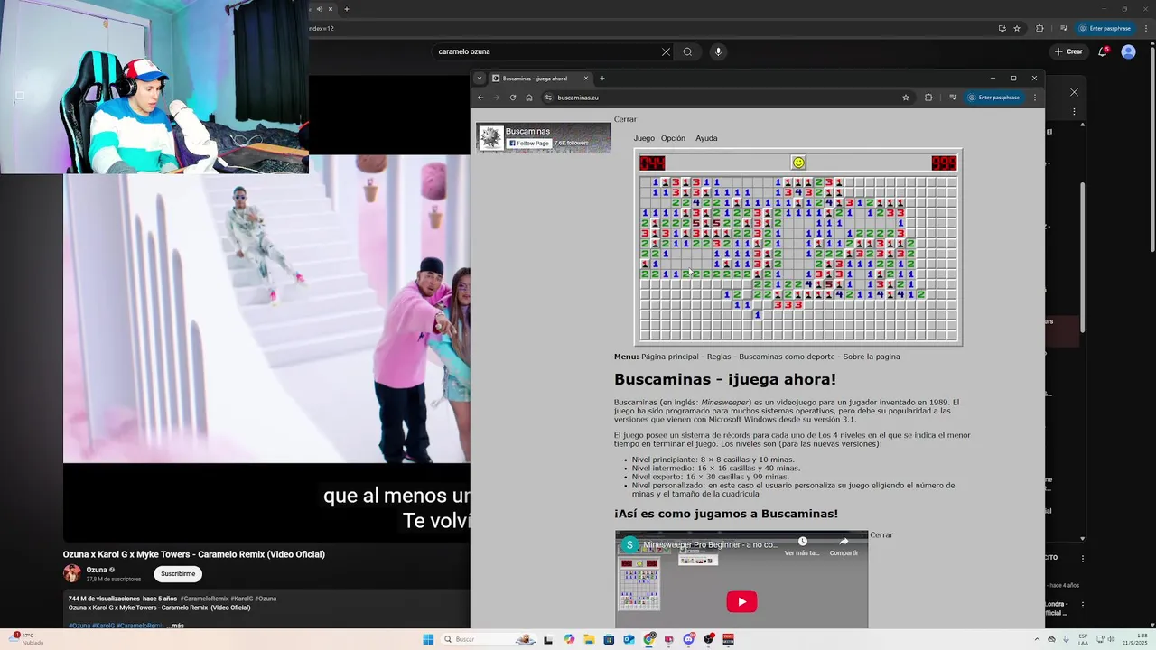
Task: Bookmark page in the background browser window
Action: click(x=1017, y=28)
